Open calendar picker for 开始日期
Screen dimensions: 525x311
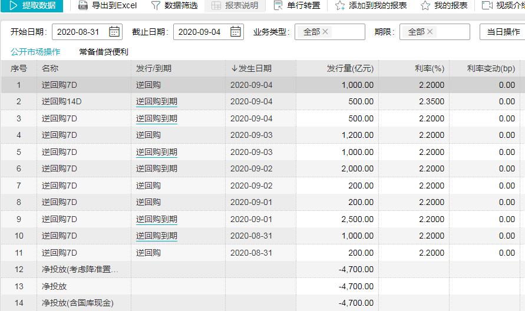pyautogui.click(x=114, y=32)
